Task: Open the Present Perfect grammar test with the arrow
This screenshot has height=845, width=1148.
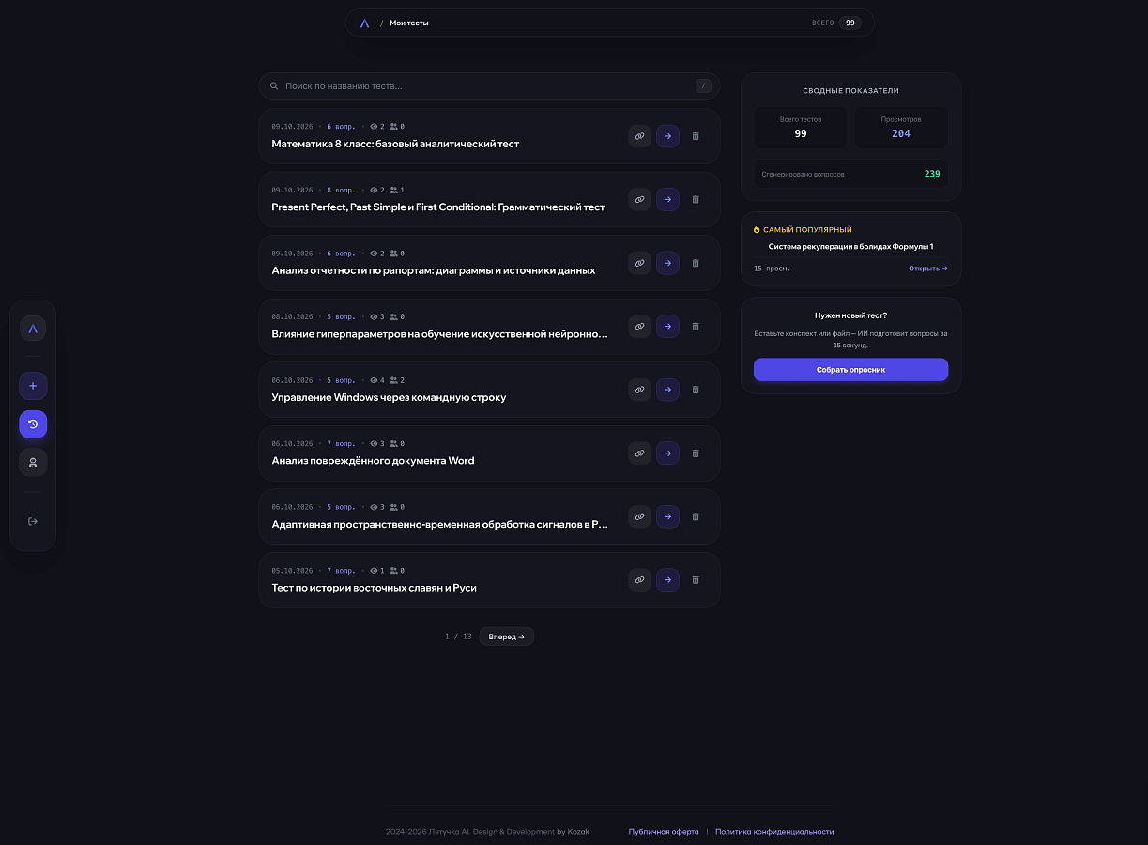Action: (x=667, y=199)
